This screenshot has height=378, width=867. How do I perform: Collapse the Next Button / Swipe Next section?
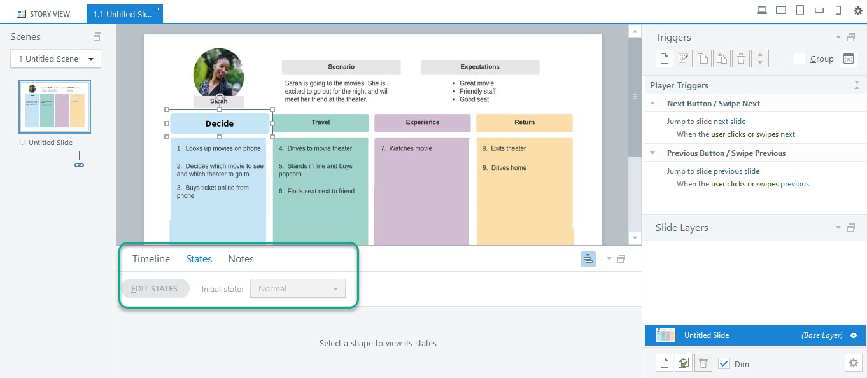click(x=652, y=104)
